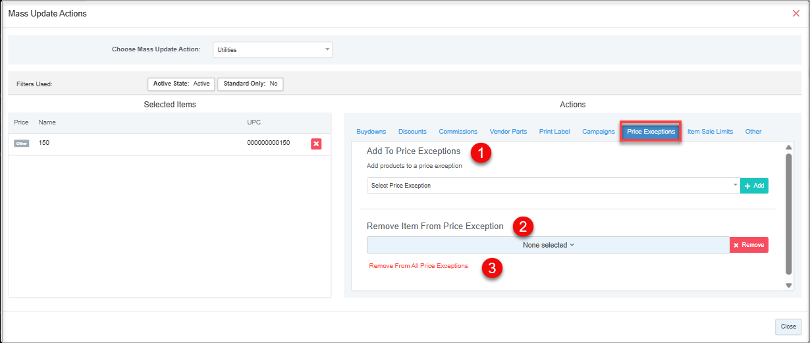The width and height of the screenshot is (810, 343).
Task: Select the Price Exceptions tab
Action: click(651, 132)
